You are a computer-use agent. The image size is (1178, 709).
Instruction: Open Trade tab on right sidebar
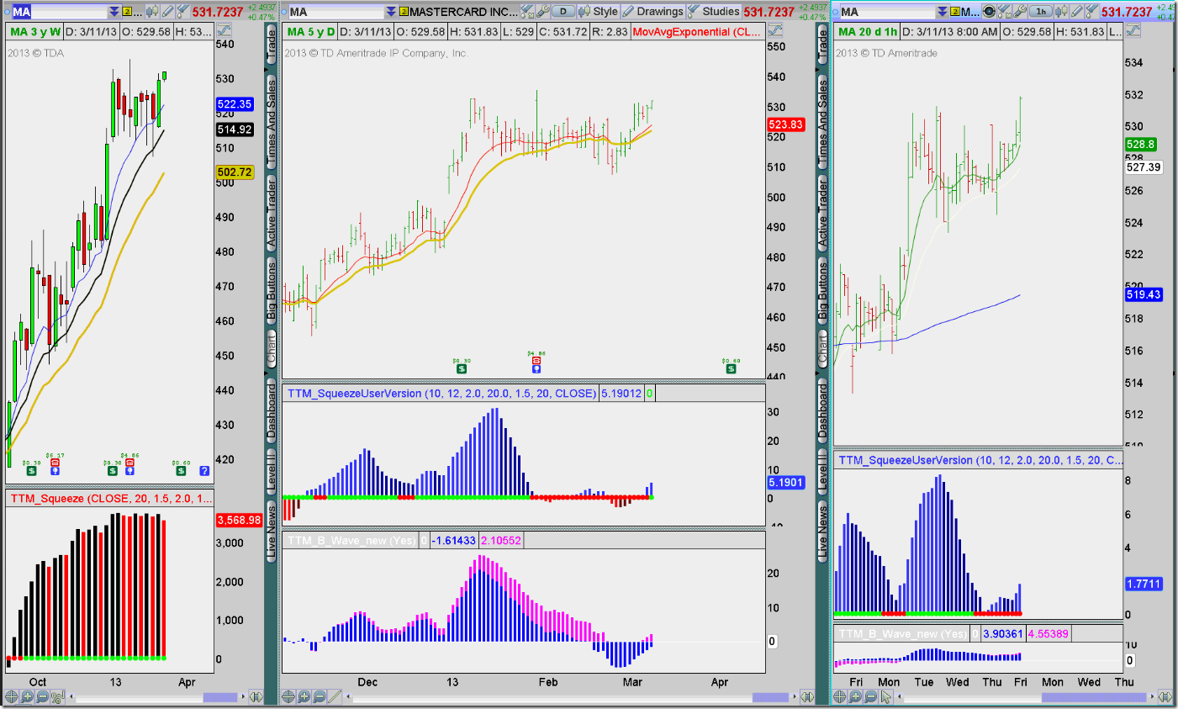coord(822,45)
